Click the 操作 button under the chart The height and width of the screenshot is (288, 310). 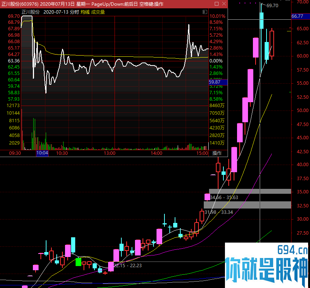[x=217, y=153]
